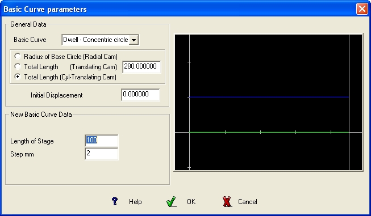The image size is (371, 216).
Task: Click the 'Initial Displacement' label
Action: pyautogui.click(x=57, y=95)
